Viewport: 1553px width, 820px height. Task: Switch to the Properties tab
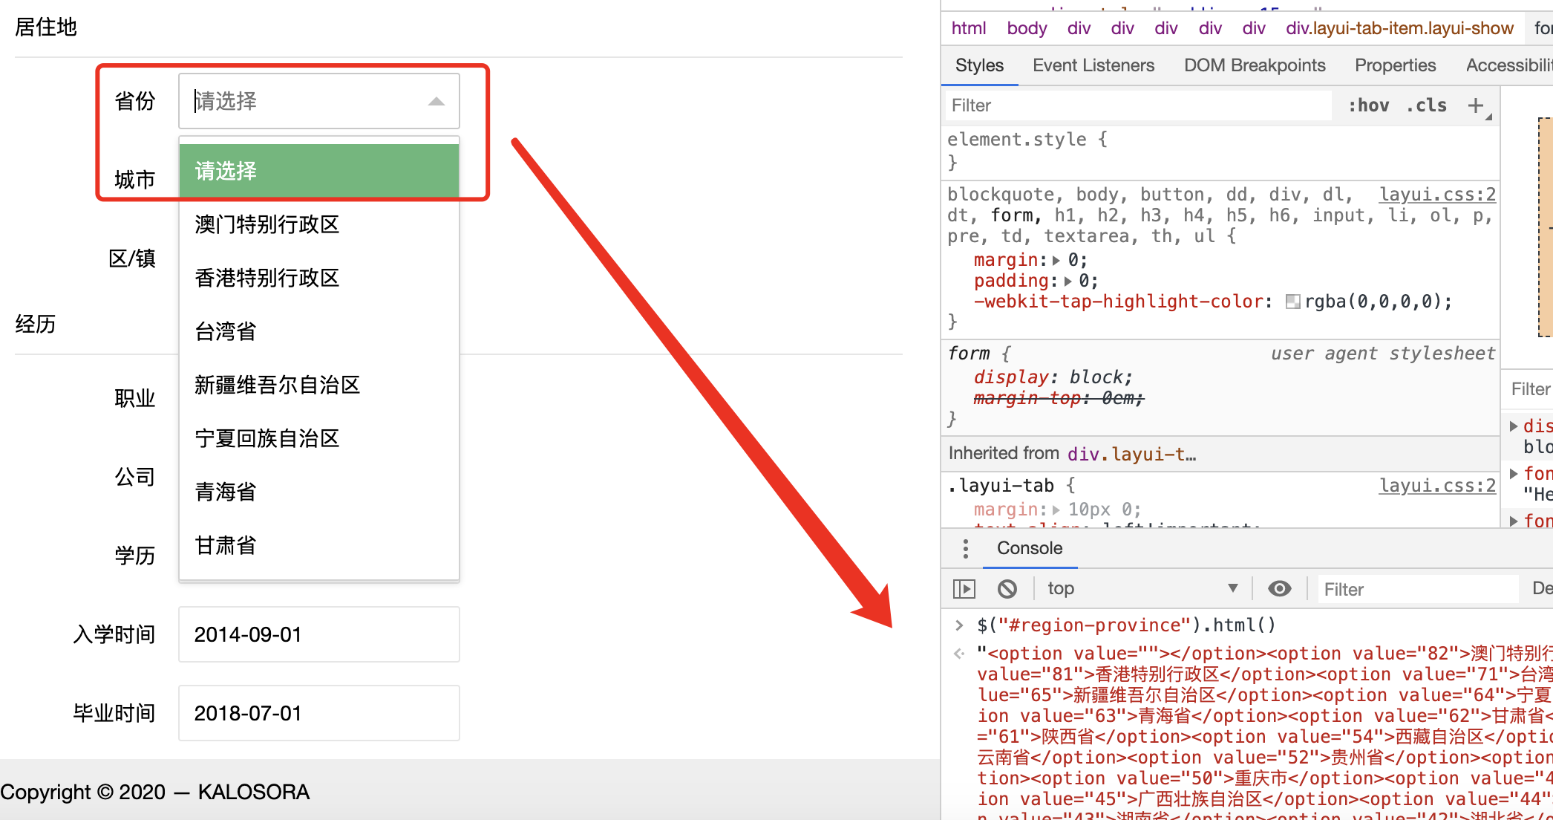(x=1394, y=65)
